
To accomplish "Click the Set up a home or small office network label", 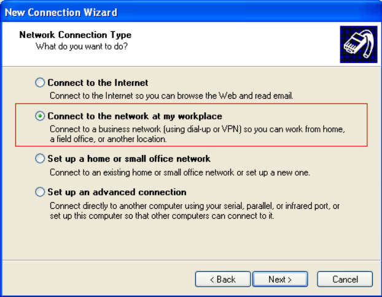I will click(x=129, y=159).
